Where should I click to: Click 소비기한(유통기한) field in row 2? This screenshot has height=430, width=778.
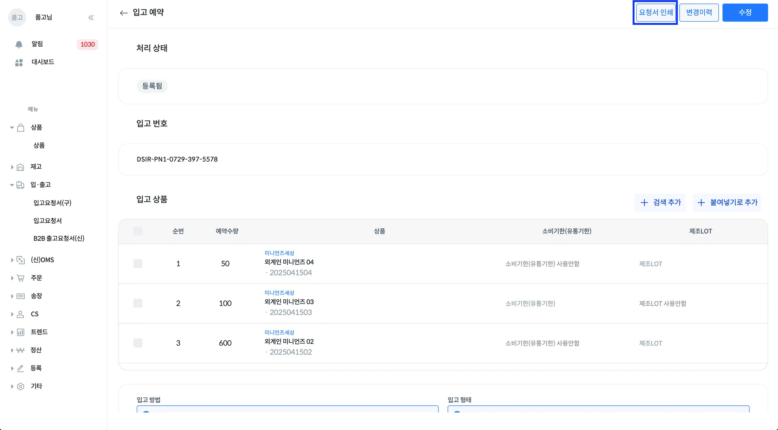[x=530, y=304]
